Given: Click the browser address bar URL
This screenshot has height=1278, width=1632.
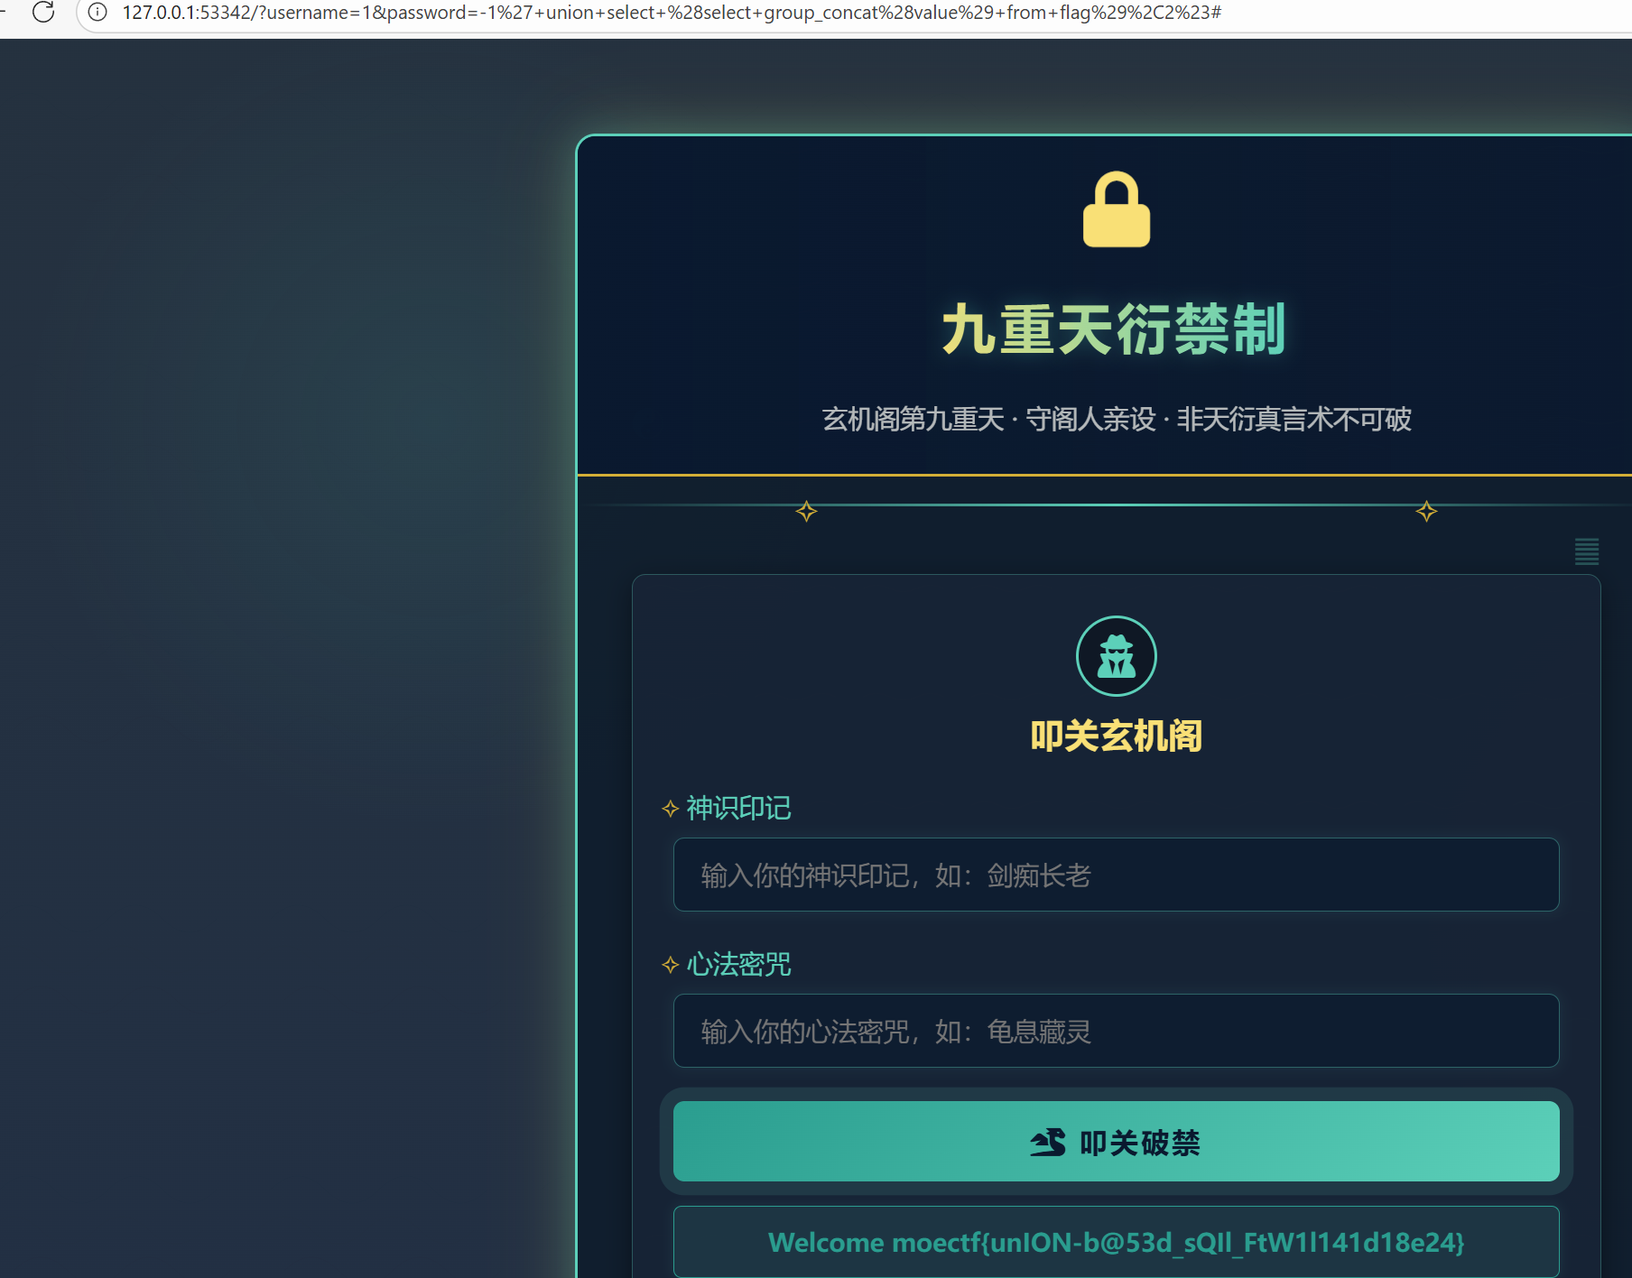Looking at the screenshot, I should 670,13.
